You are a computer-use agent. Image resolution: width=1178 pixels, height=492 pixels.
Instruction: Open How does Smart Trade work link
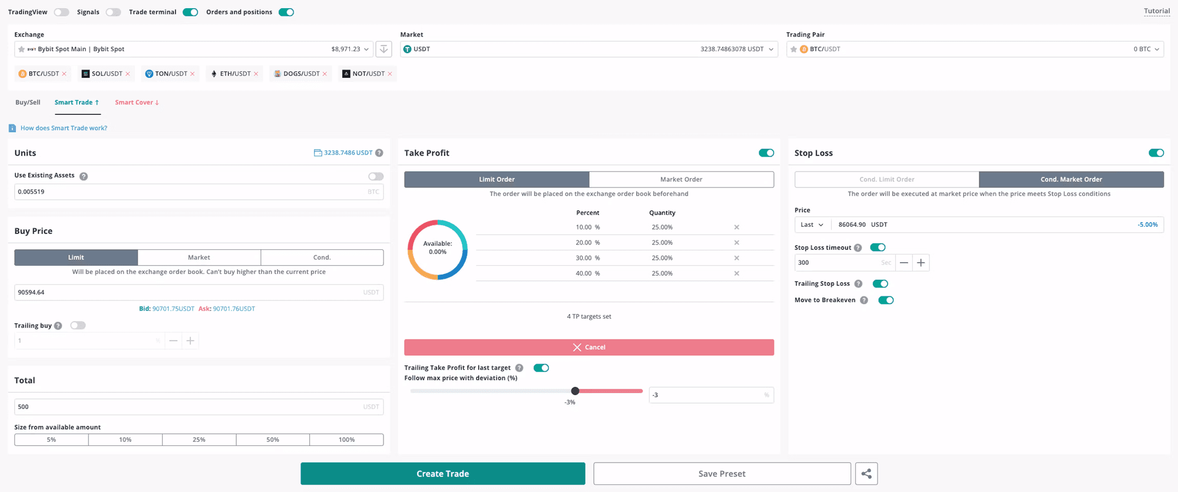(x=64, y=128)
